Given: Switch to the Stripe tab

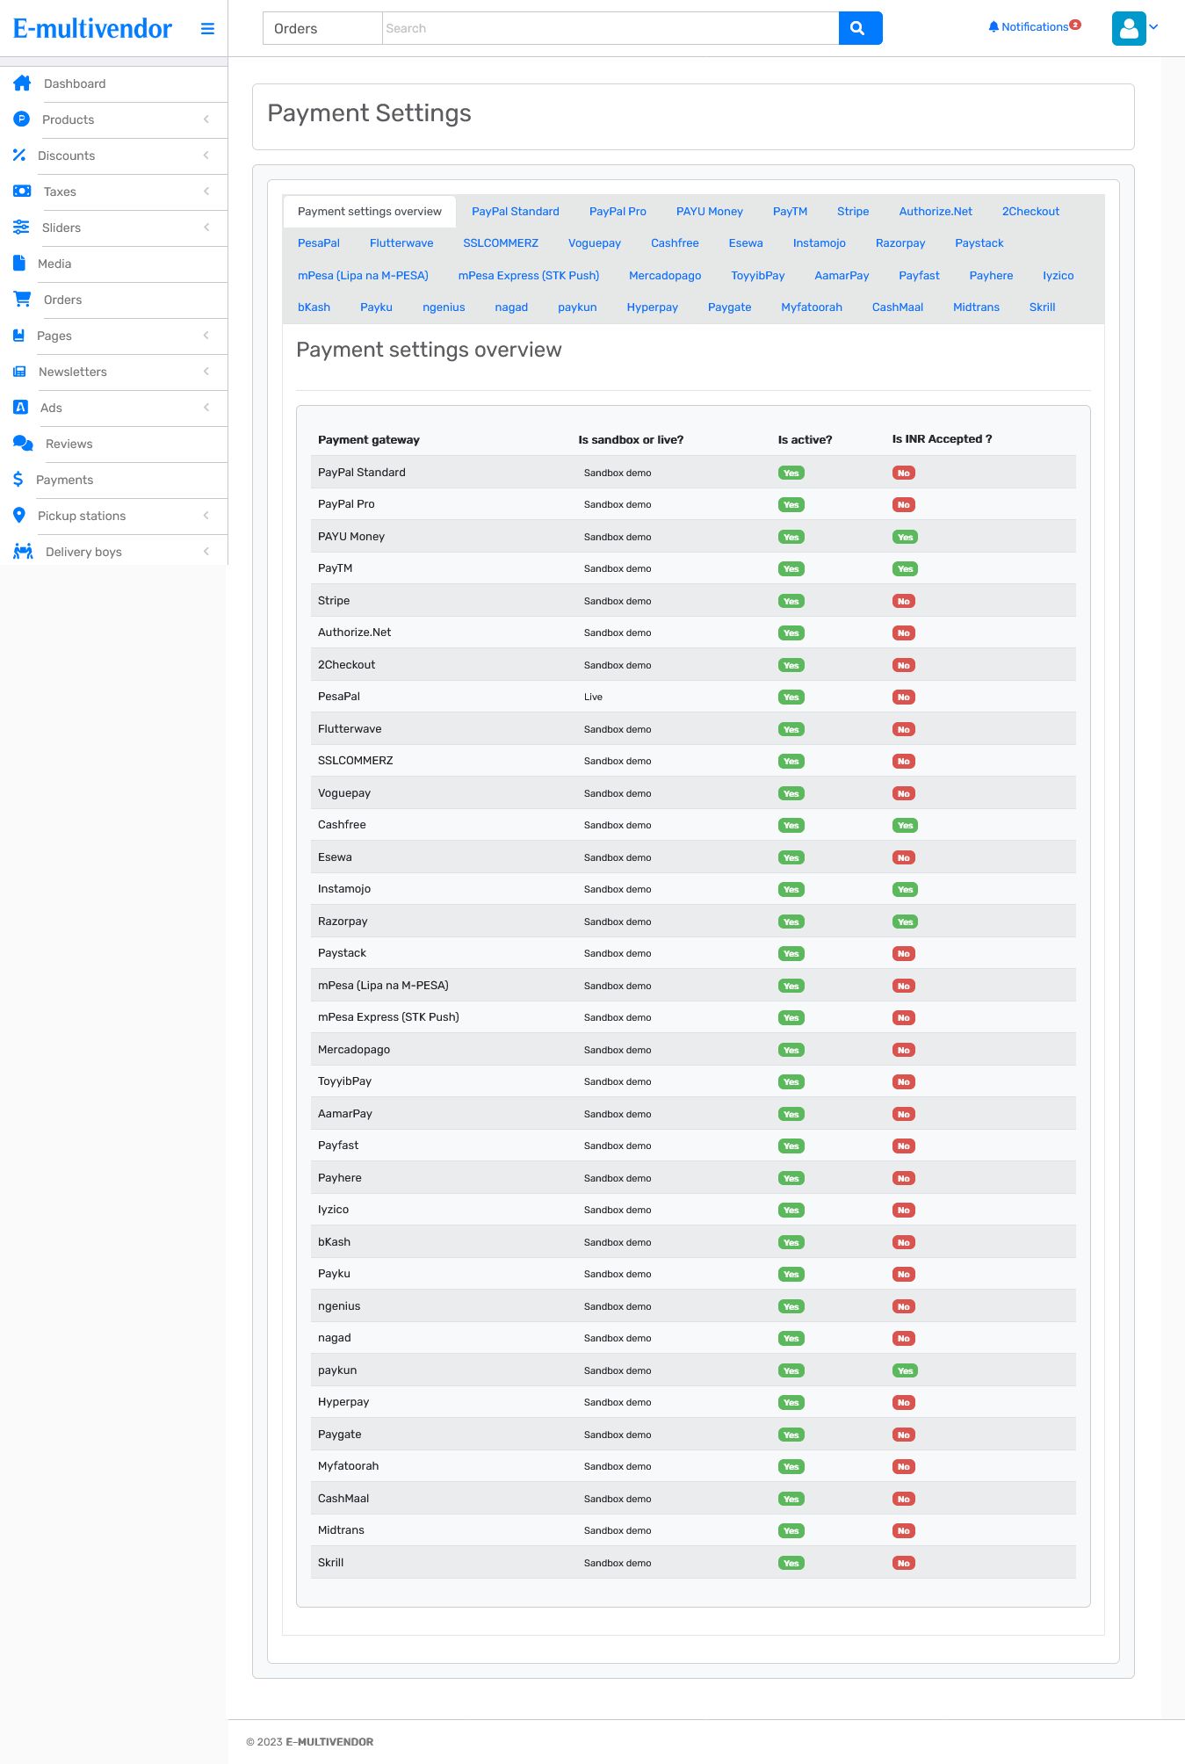Looking at the screenshot, I should click(x=853, y=212).
